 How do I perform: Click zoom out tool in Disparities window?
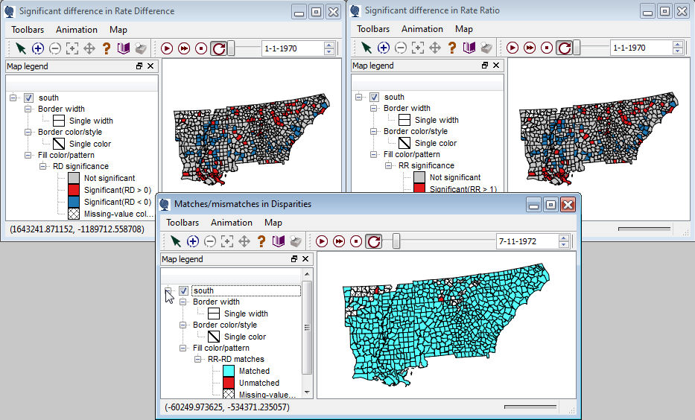[210, 241]
